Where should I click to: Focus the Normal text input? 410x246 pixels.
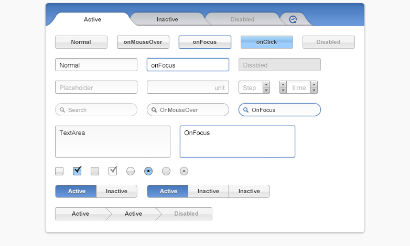[x=96, y=65]
